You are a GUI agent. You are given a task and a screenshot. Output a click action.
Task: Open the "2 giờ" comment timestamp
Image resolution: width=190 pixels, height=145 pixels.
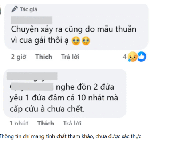pos(19,57)
